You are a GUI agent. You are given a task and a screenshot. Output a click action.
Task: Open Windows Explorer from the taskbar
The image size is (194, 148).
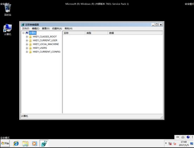click(25, 143)
